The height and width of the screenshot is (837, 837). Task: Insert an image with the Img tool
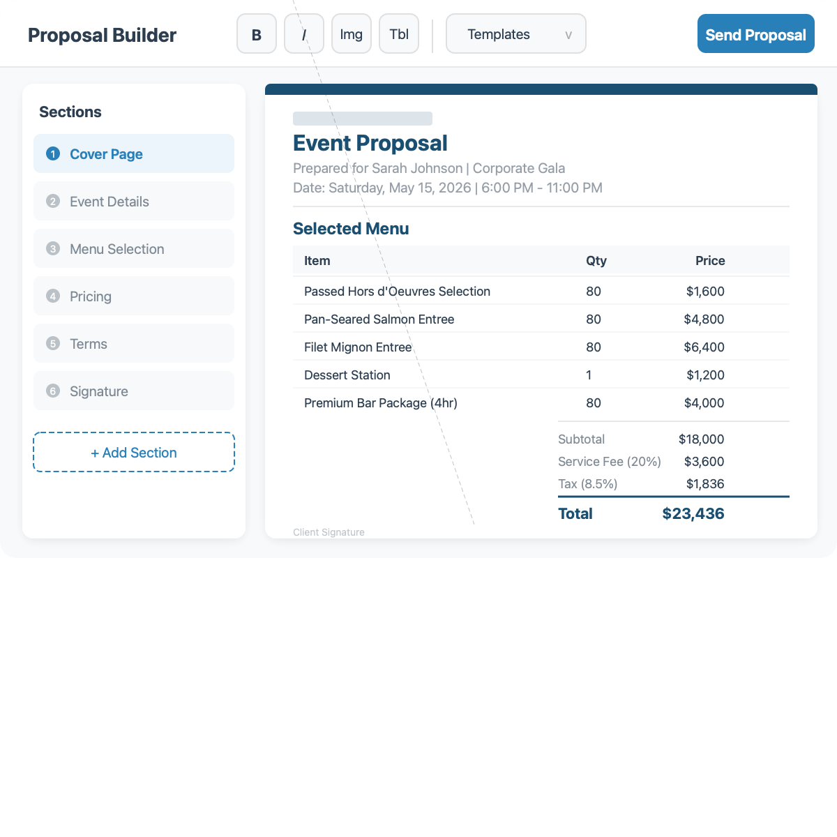coord(351,33)
